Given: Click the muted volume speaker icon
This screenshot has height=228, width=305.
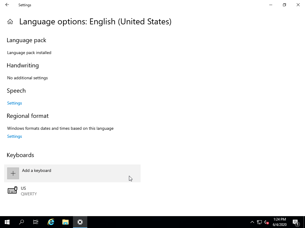Looking at the screenshot, I should pyautogui.click(x=267, y=222).
